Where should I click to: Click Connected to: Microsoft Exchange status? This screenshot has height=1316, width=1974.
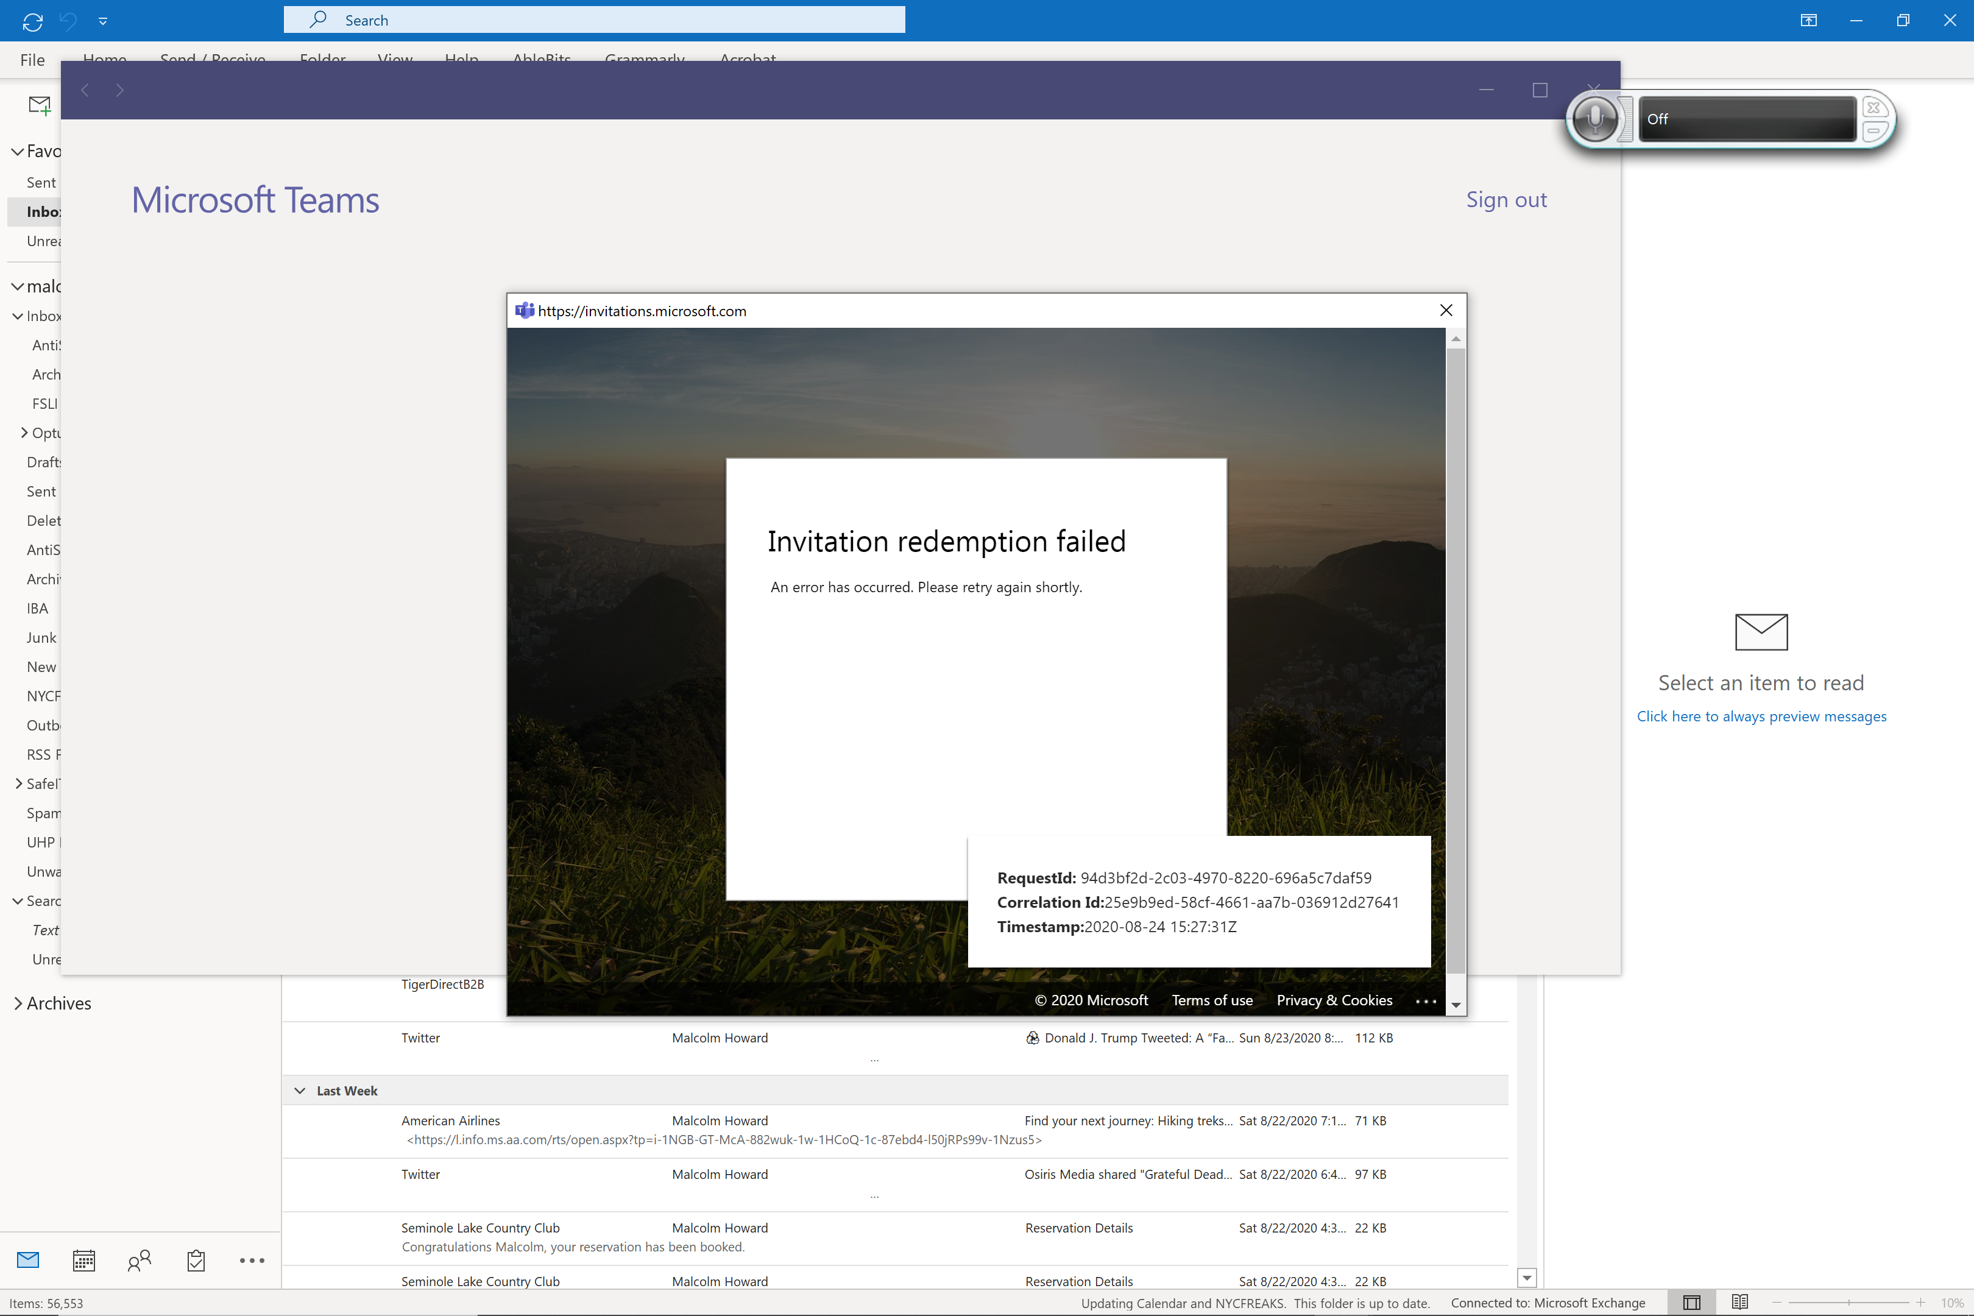pyautogui.click(x=1548, y=1303)
